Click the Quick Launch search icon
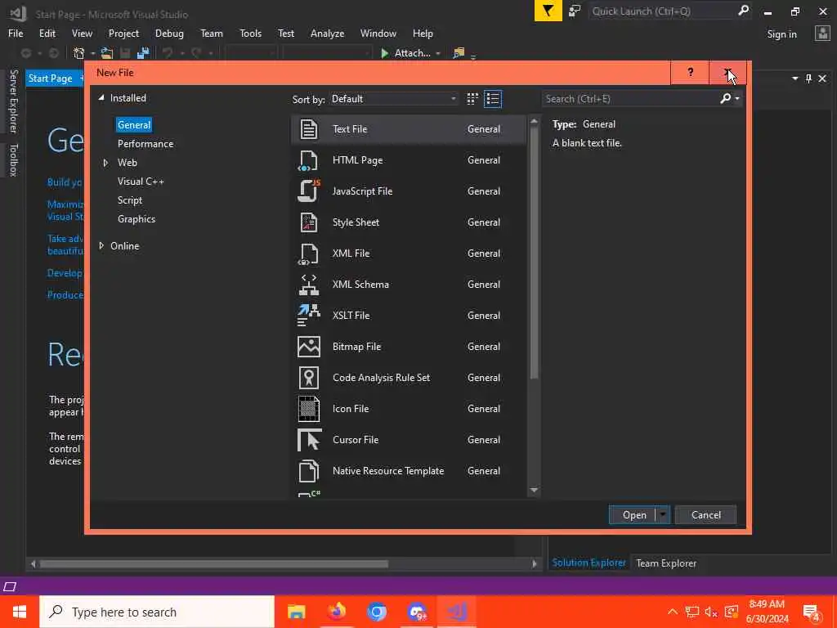This screenshot has height=628, width=837. pos(743,11)
